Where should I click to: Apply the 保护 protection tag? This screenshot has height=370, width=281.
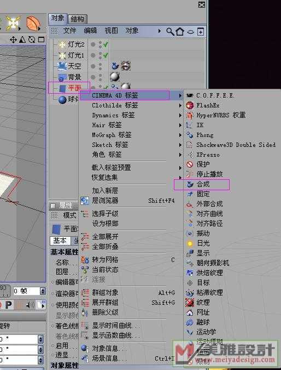[198, 164]
